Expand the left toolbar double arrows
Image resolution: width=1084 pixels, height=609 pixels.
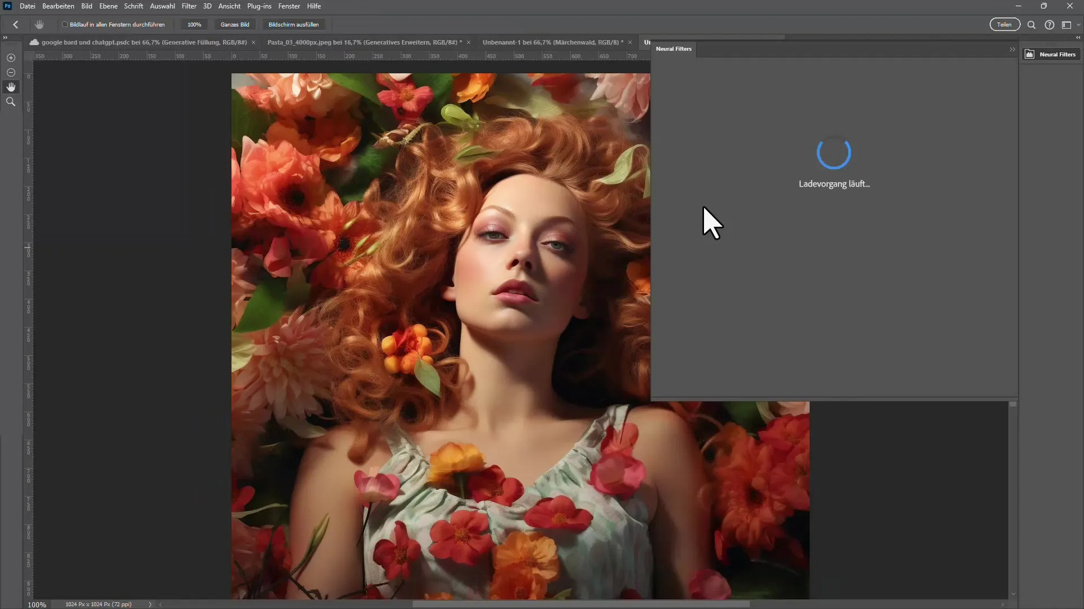(5, 37)
